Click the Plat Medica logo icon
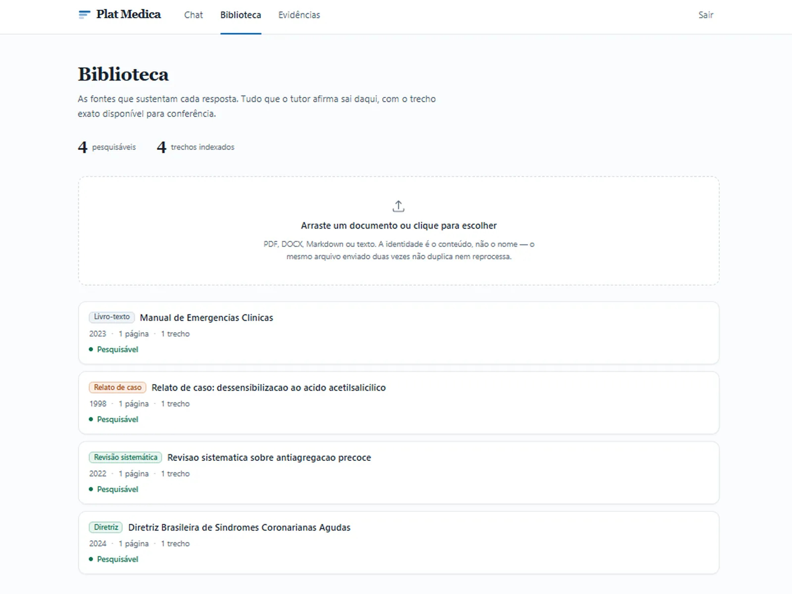This screenshot has height=594, width=792. tap(84, 15)
